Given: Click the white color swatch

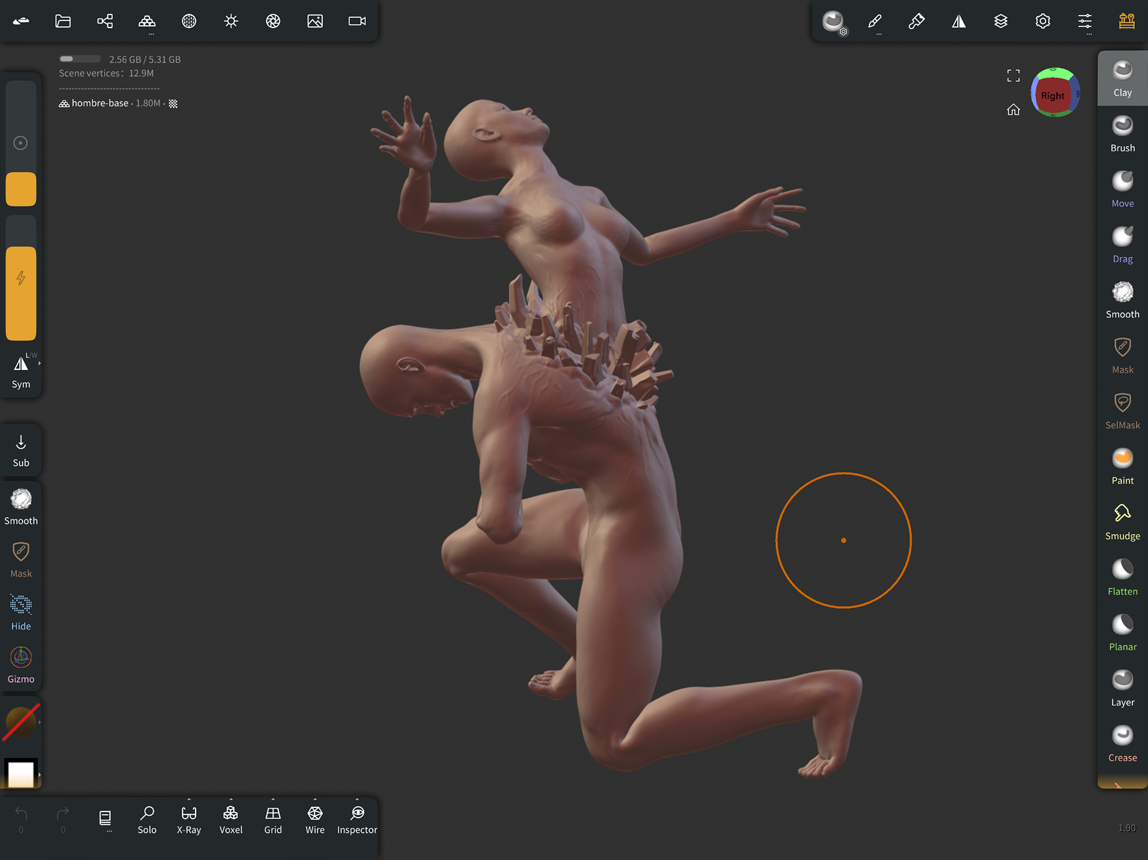Looking at the screenshot, I should point(20,774).
